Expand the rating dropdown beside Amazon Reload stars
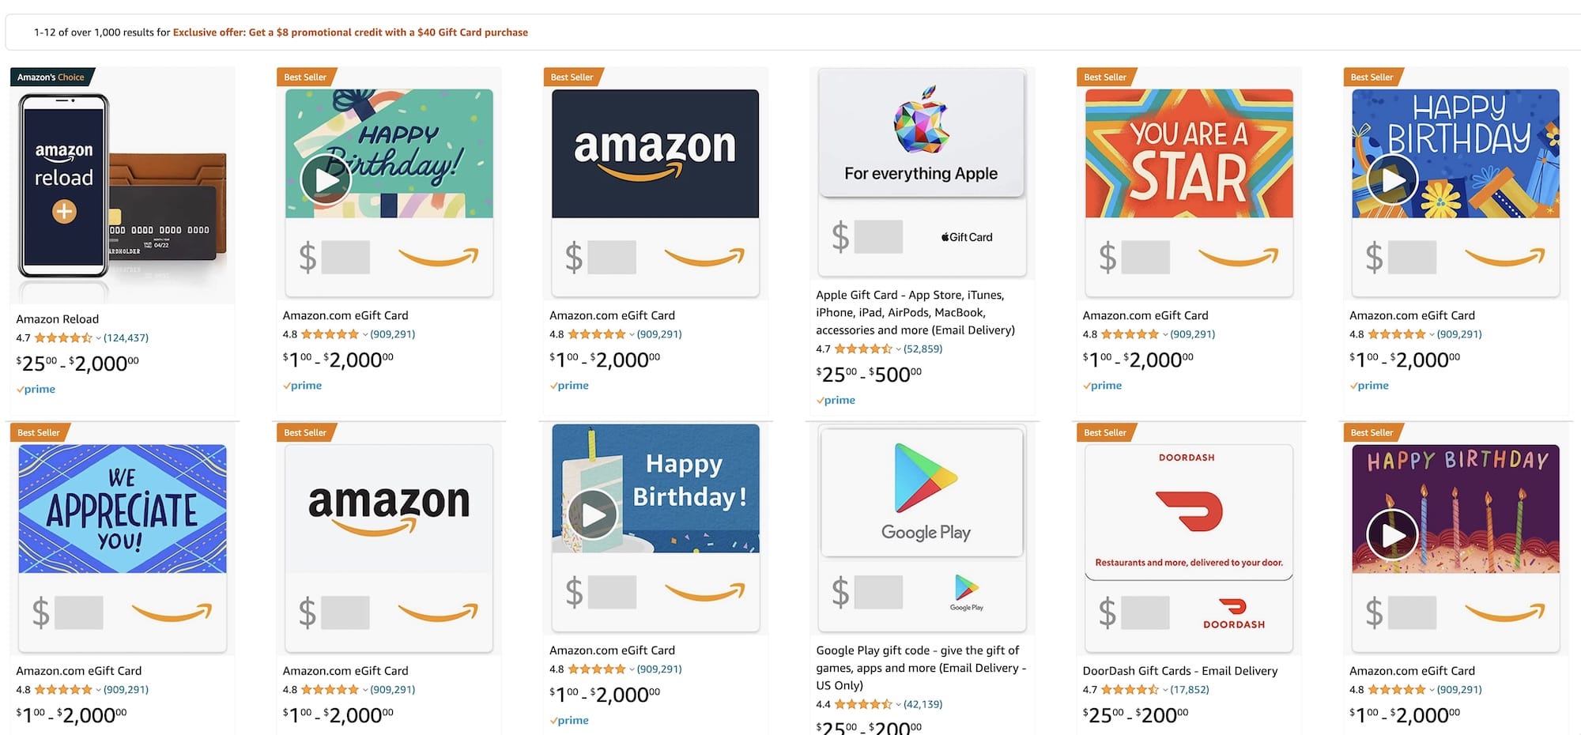Image resolution: width=1581 pixels, height=735 pixels. (x=96, y=337)
